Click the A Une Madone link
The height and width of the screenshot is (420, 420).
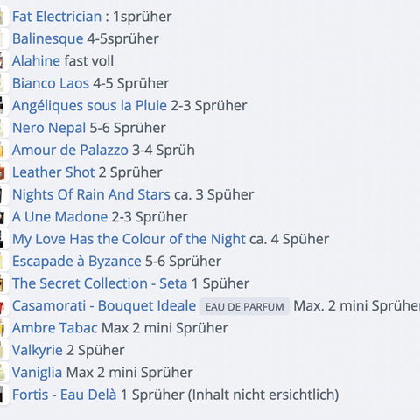[x=60, y=217]
